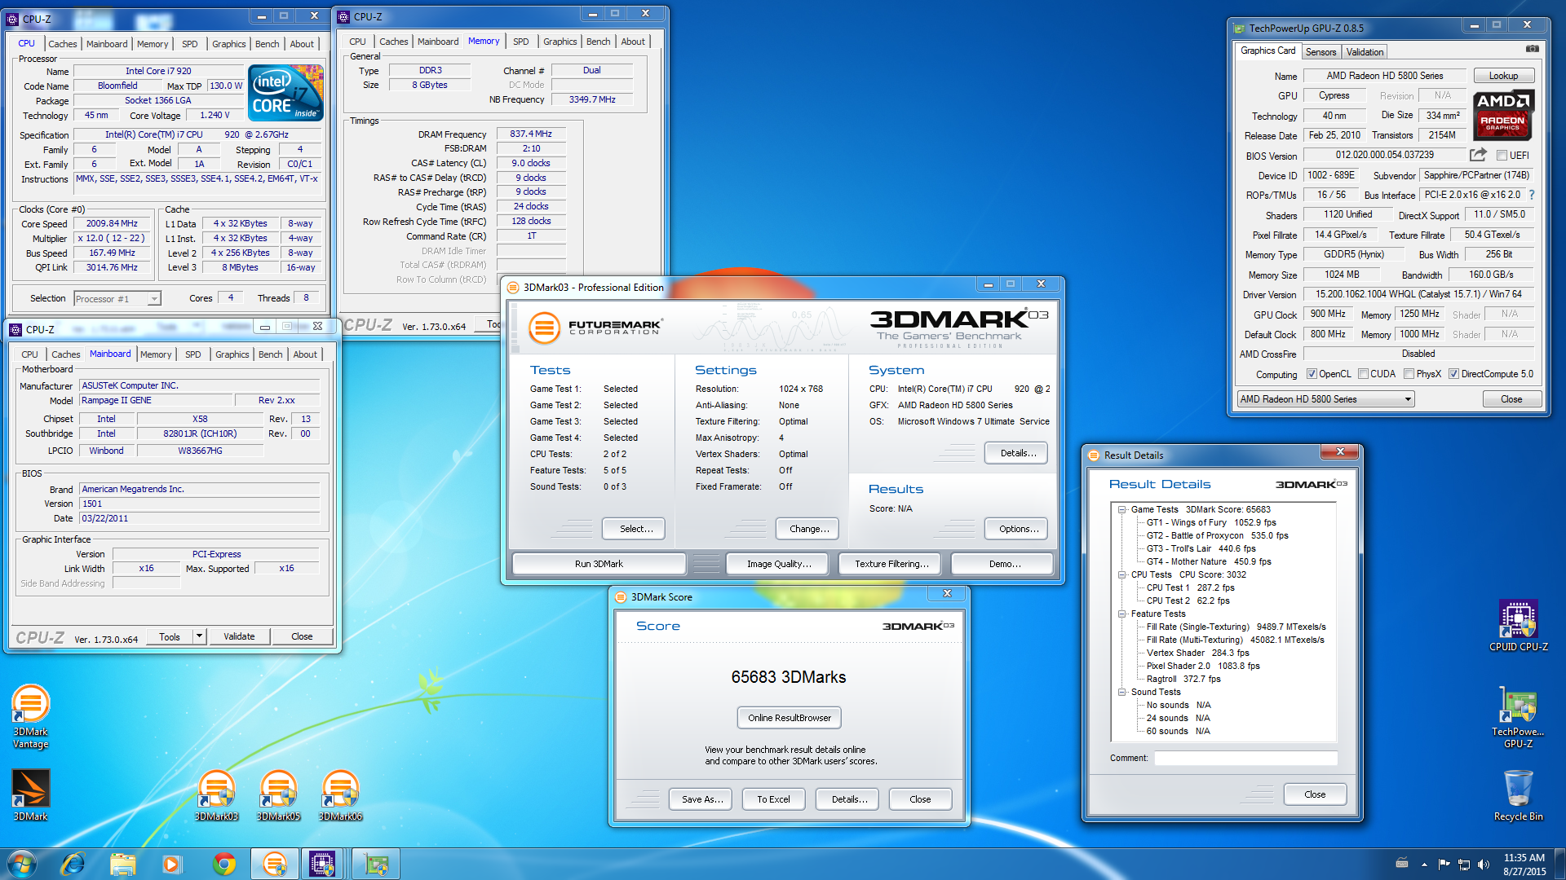Toggle the PhysX checkbox in GPU-Z
1566x880 pixels.
point(1409,374)
